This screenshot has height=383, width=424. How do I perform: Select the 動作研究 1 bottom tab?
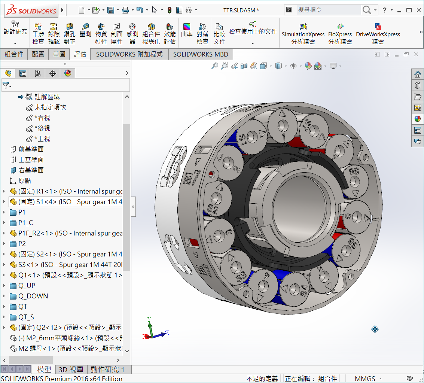click(x=107, y=370)
